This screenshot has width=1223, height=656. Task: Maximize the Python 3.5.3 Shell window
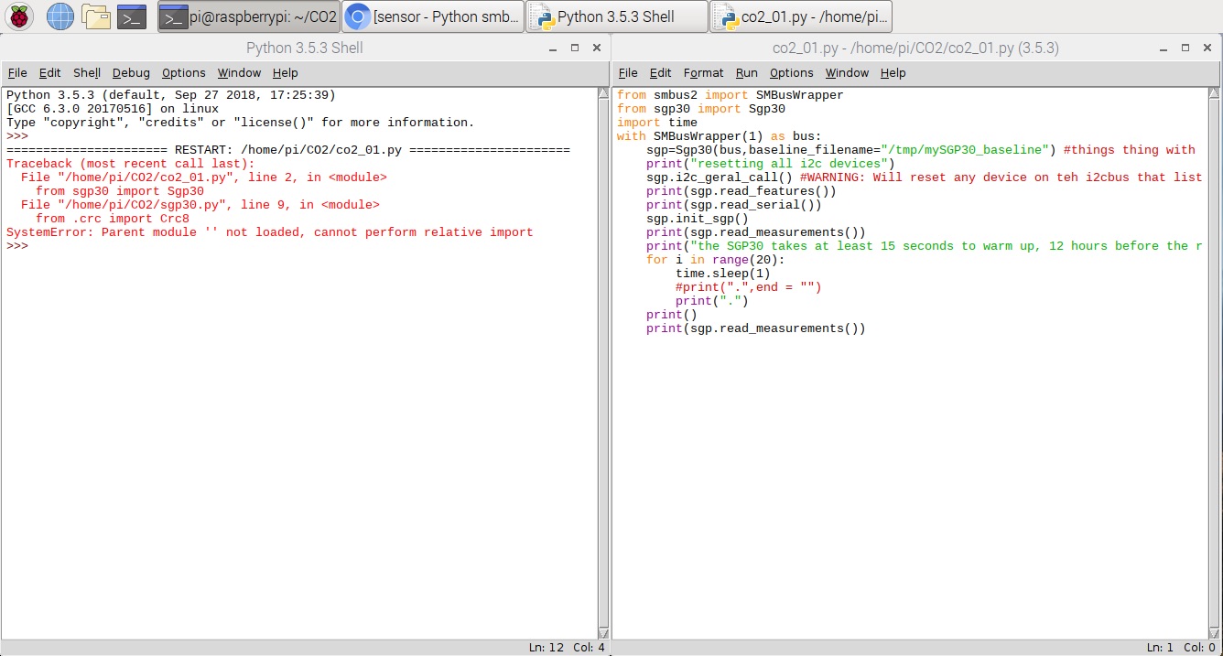[575, 48]
